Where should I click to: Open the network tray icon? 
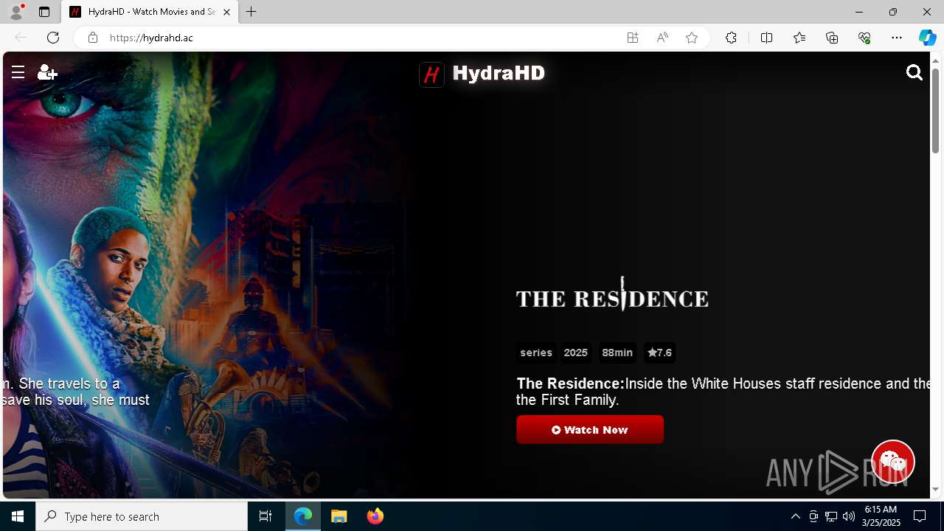tap(831, 516)
